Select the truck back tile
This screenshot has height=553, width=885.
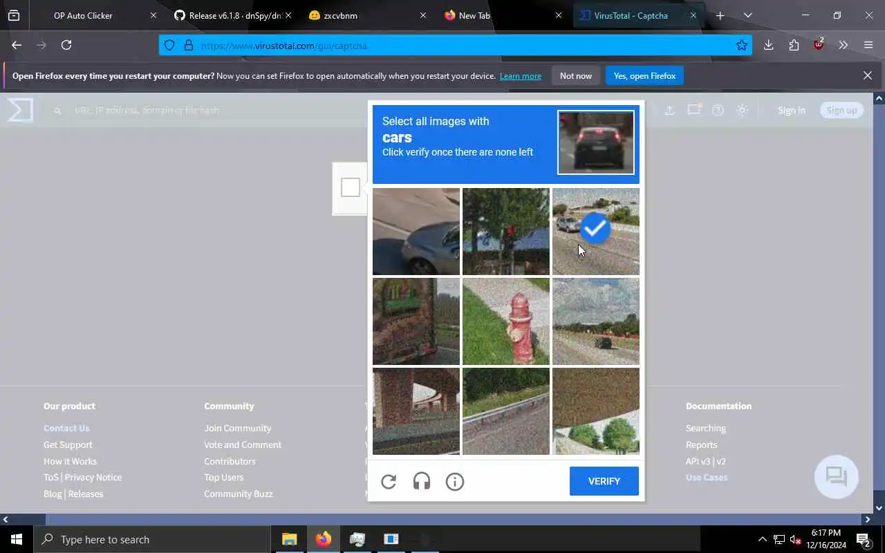click(416, 321)
